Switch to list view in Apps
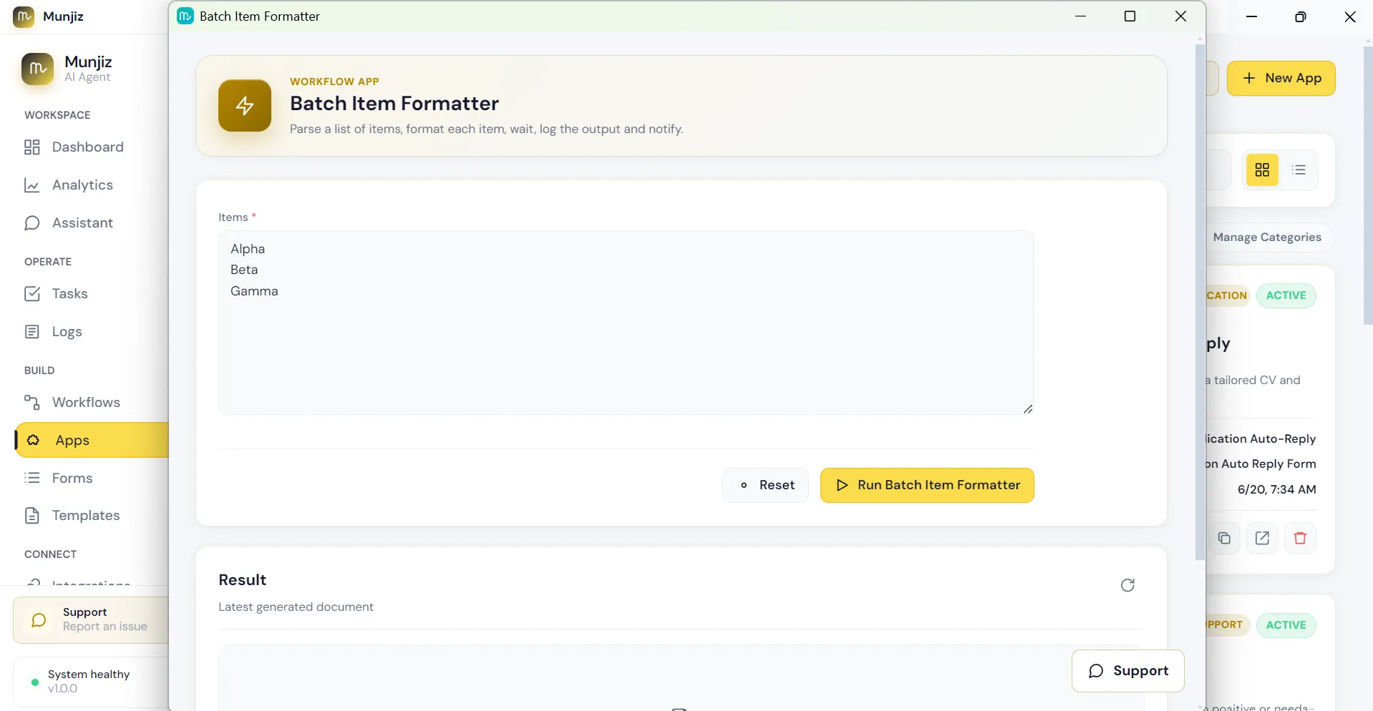1373x711 pixels. pos(1299,170)
